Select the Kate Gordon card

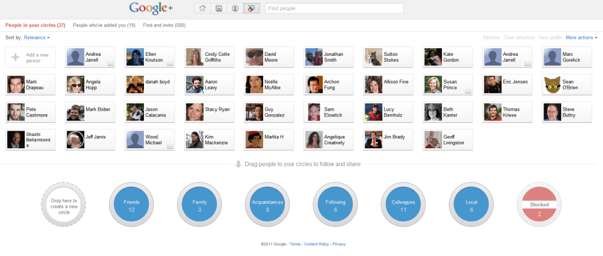click(448, 57)
